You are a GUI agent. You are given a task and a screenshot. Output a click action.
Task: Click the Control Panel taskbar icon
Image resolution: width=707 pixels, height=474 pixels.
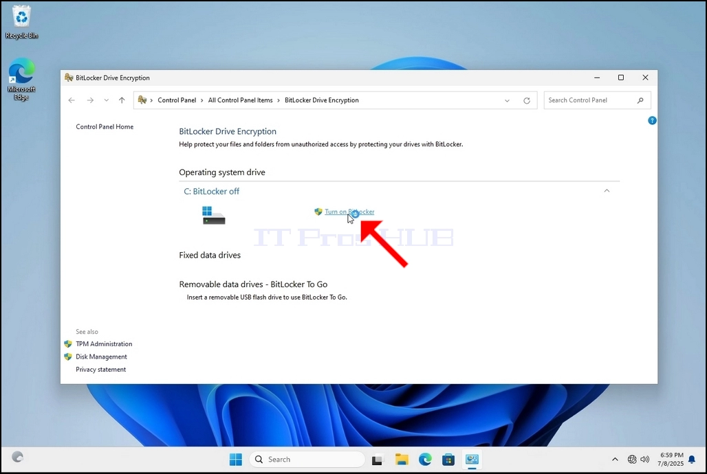(472, 459)
